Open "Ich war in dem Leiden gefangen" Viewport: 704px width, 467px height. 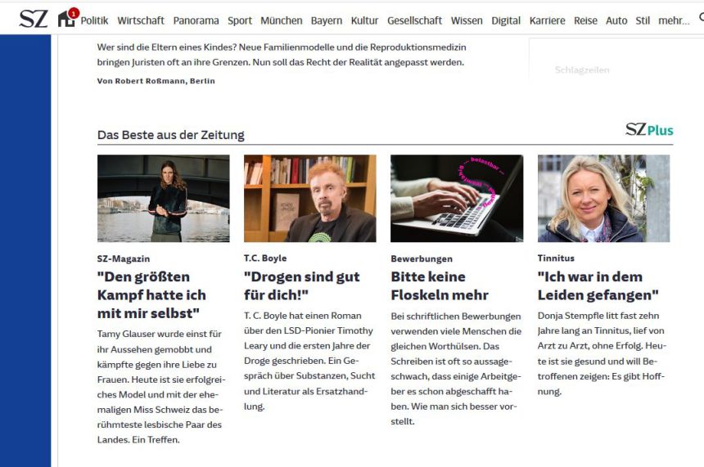[598, 285]
